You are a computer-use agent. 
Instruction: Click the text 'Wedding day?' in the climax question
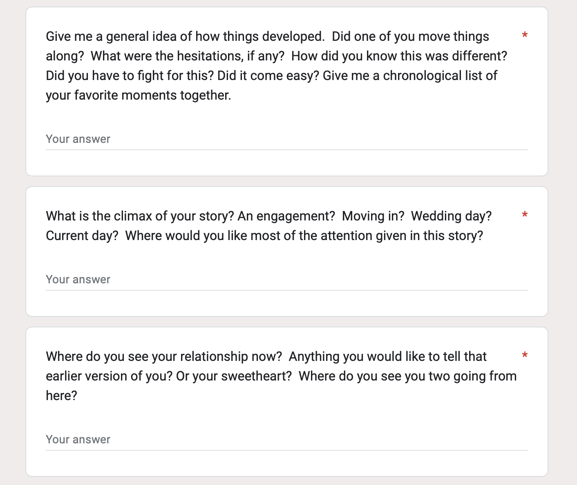[451, 216]
